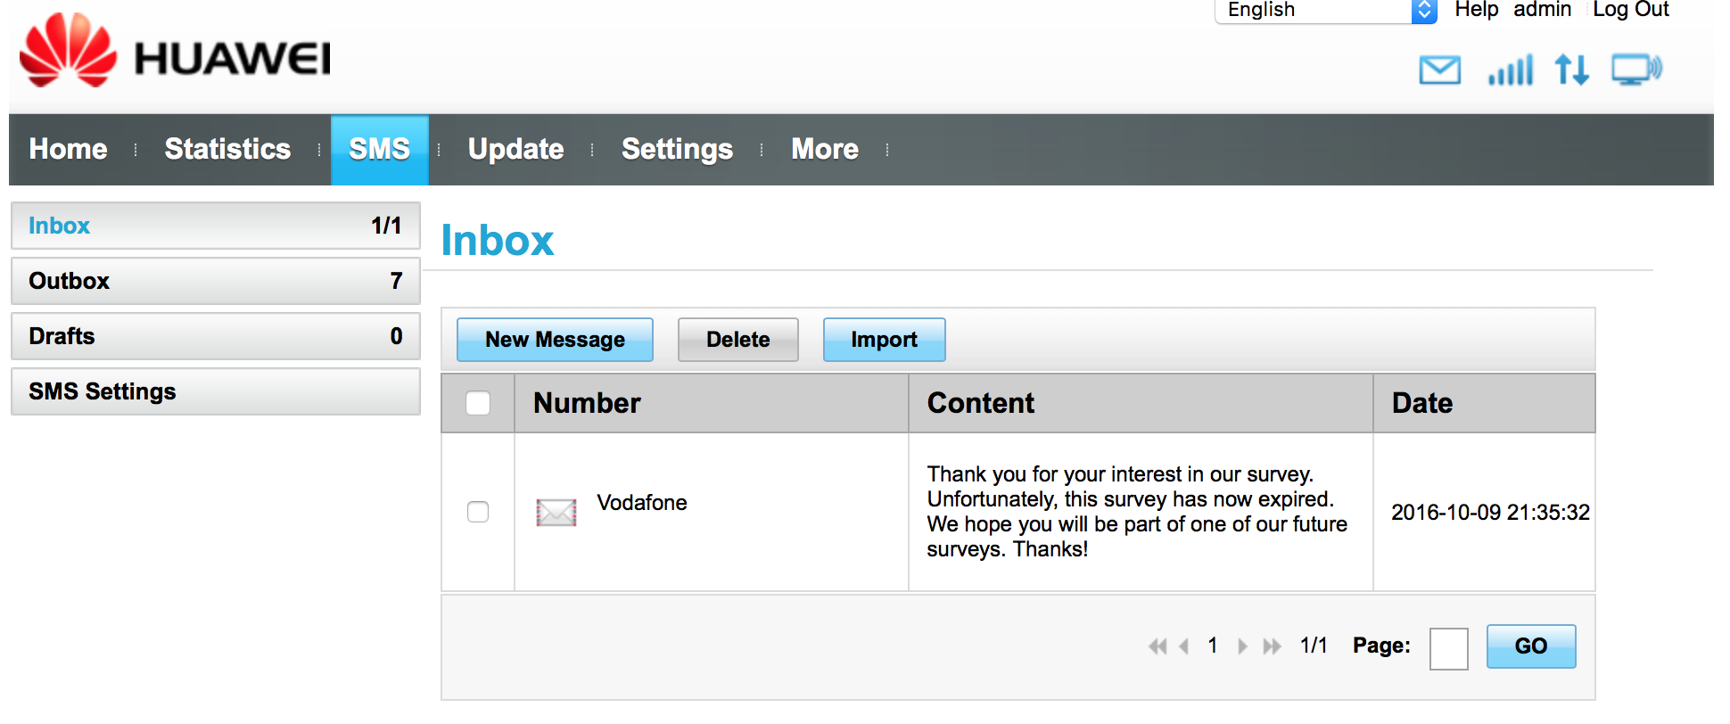Open the Settings tab
This screenshot has width=1730, height=724.
coord(677,149)
